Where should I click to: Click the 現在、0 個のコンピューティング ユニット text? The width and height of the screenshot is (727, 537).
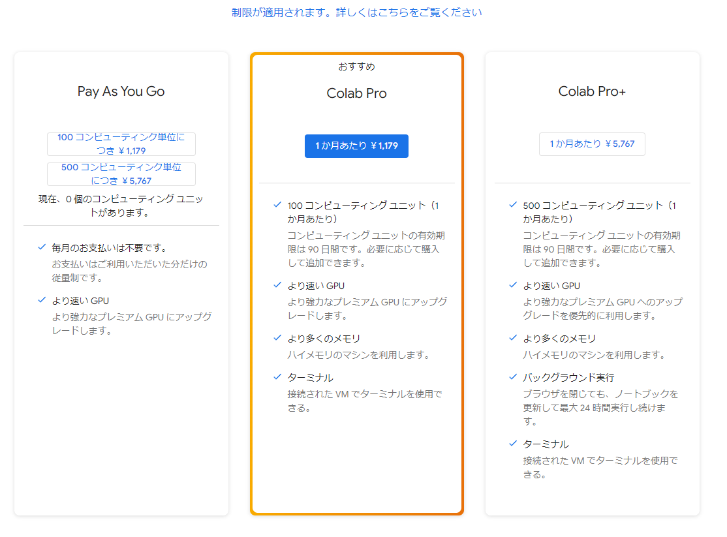(121, 206)
